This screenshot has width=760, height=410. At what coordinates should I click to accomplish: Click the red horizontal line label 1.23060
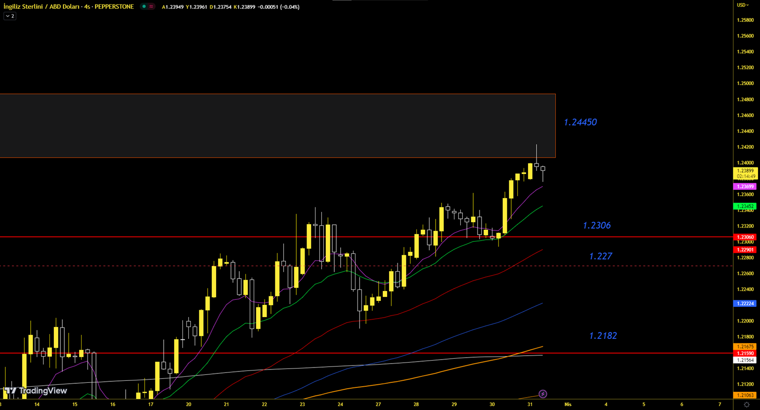pos(745,237)
